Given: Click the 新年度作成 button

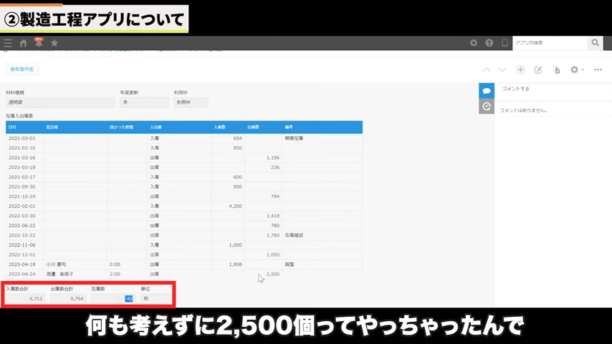Looking at the screenshot, I should click(21, 70).
